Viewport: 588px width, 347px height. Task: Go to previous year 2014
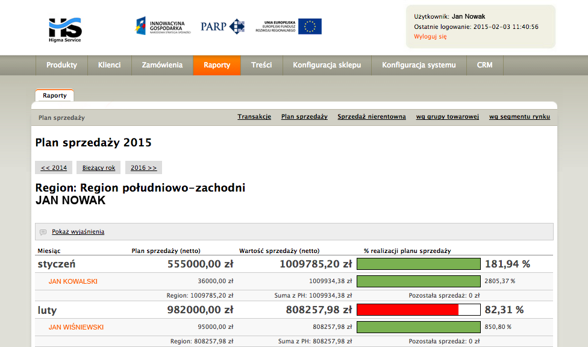[x=54, y=167]
